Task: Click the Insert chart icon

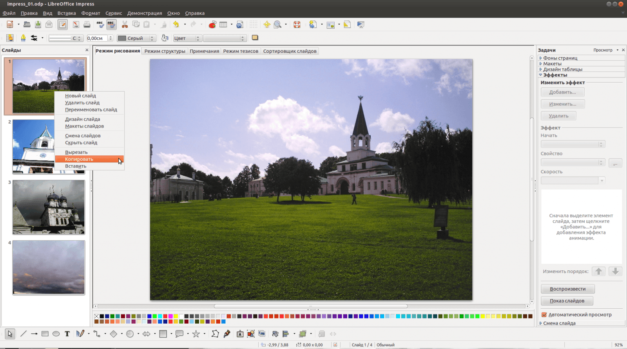Action: pyautogui.click(x=212, y=25)
